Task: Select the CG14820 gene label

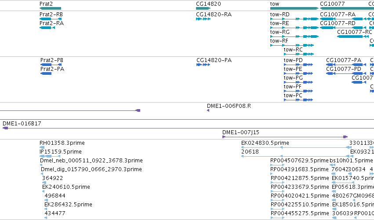Action: (x=208, y=4)
